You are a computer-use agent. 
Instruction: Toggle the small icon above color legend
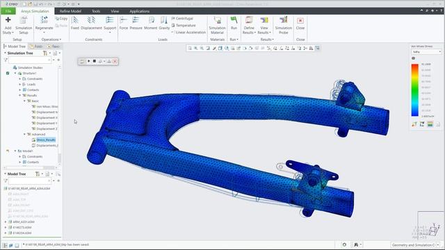pos(413,58)
